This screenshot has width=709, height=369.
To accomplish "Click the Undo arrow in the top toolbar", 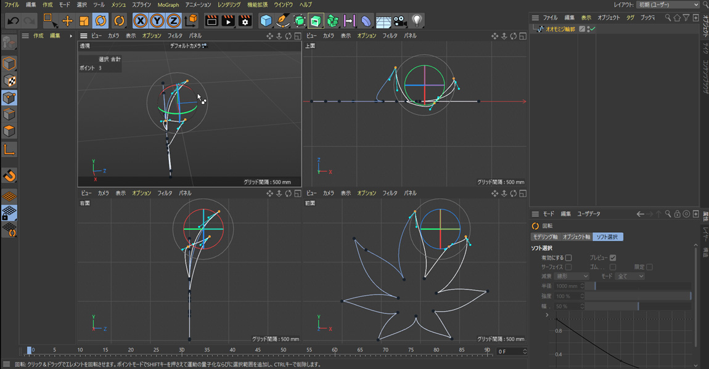I will (x=12, y=21).
